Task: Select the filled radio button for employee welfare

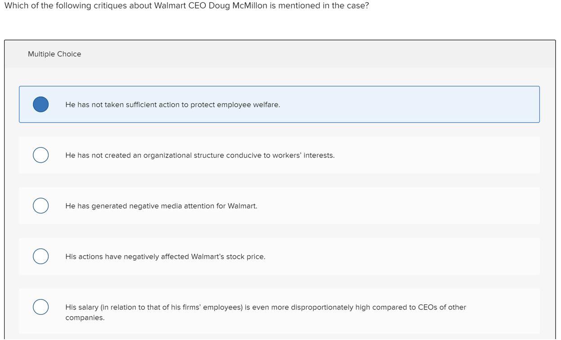Action: [x=41, y=104]
